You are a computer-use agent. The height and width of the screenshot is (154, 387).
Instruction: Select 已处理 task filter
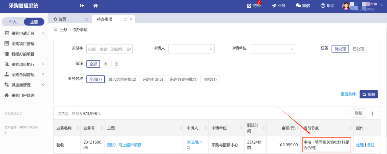(358, 49)
